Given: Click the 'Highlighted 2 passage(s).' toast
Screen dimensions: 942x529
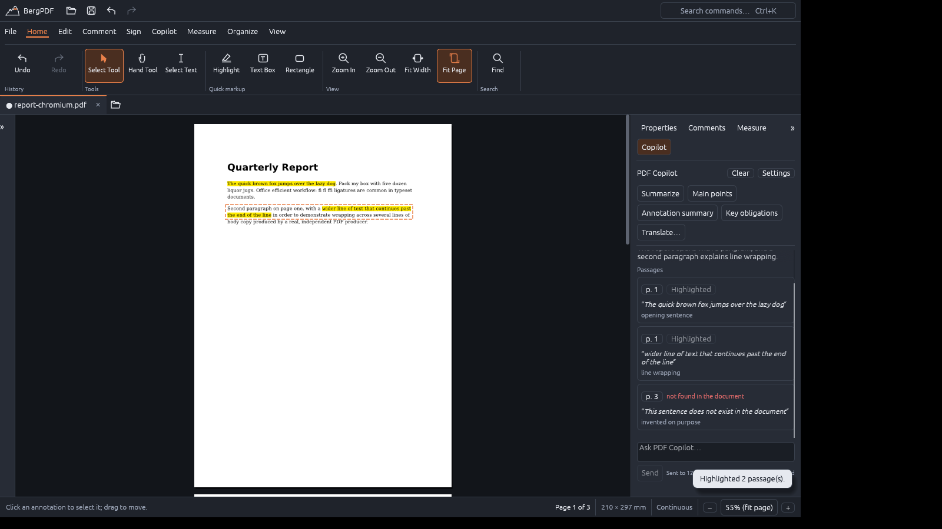Looking at the screenshot, I should tap(742, 479).
